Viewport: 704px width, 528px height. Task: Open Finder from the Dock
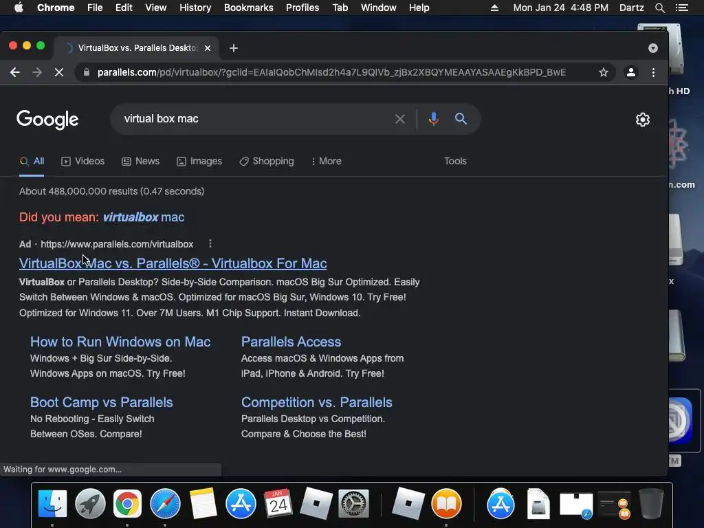52,504
